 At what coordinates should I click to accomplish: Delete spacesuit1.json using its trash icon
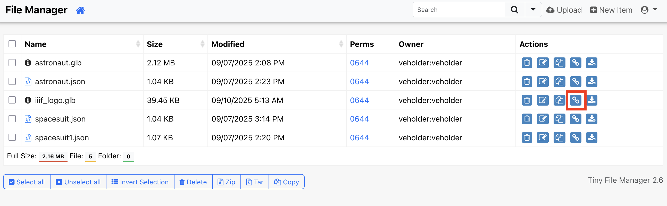click(527, 138)
